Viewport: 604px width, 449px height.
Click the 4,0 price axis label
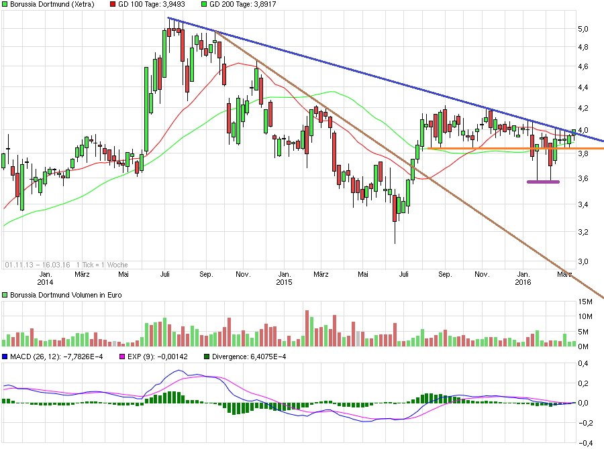click(x=583, y=130)
